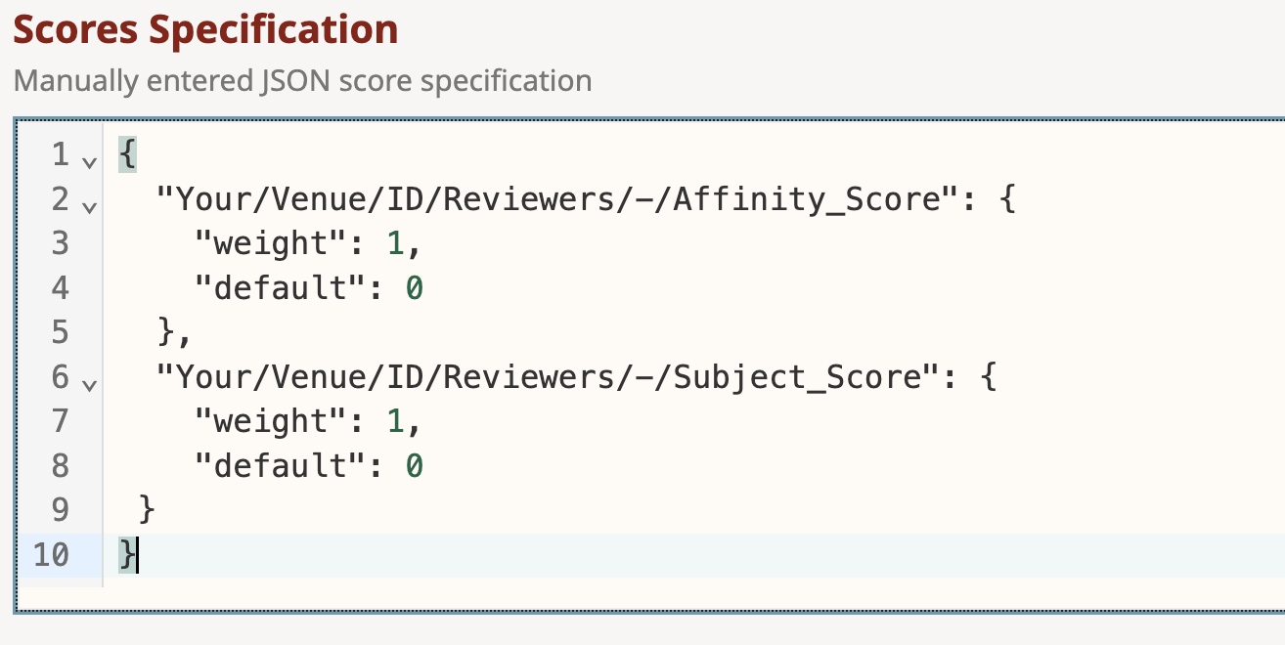
Task: Click line number 5 in the gutter
Action: (x=60, y=333)
